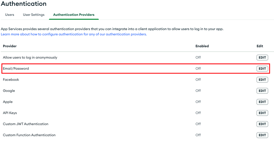Screen dimensions: 274x142
Task: Edit the Custom JWT Authentication provider
Action: (262, 124)
